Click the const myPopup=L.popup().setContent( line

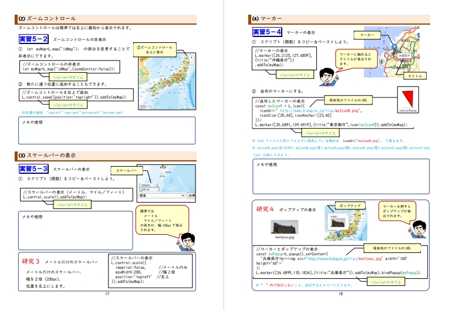click(292, 254)
